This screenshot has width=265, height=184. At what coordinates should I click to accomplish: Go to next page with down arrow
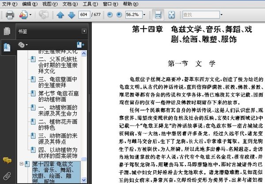72,15
